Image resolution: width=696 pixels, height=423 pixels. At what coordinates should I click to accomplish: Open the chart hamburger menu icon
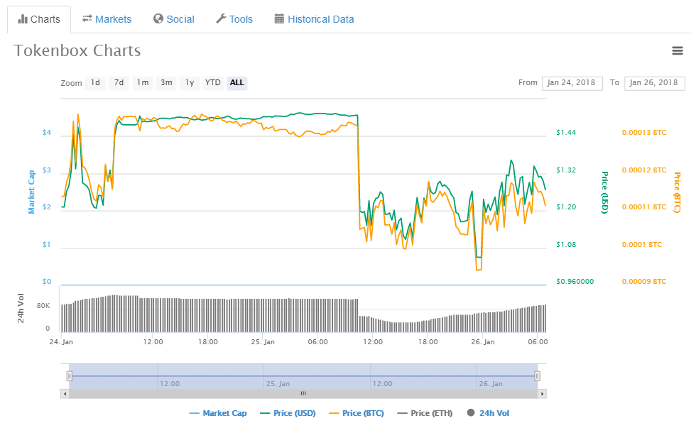click(678, 50)
